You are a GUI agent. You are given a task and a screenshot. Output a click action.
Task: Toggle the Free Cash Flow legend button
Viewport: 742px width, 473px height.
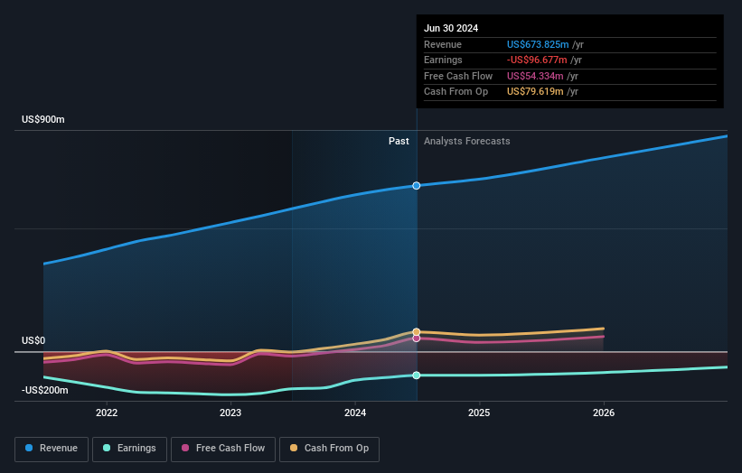click(x=223, y=449)
